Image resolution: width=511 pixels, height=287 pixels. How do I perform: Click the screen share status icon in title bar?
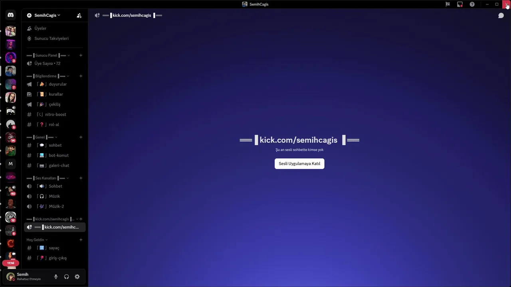[x=460, y=4]
